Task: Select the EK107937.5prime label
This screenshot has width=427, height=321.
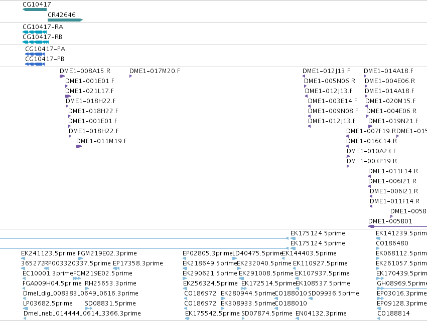Action: click(x=323, y=273)
